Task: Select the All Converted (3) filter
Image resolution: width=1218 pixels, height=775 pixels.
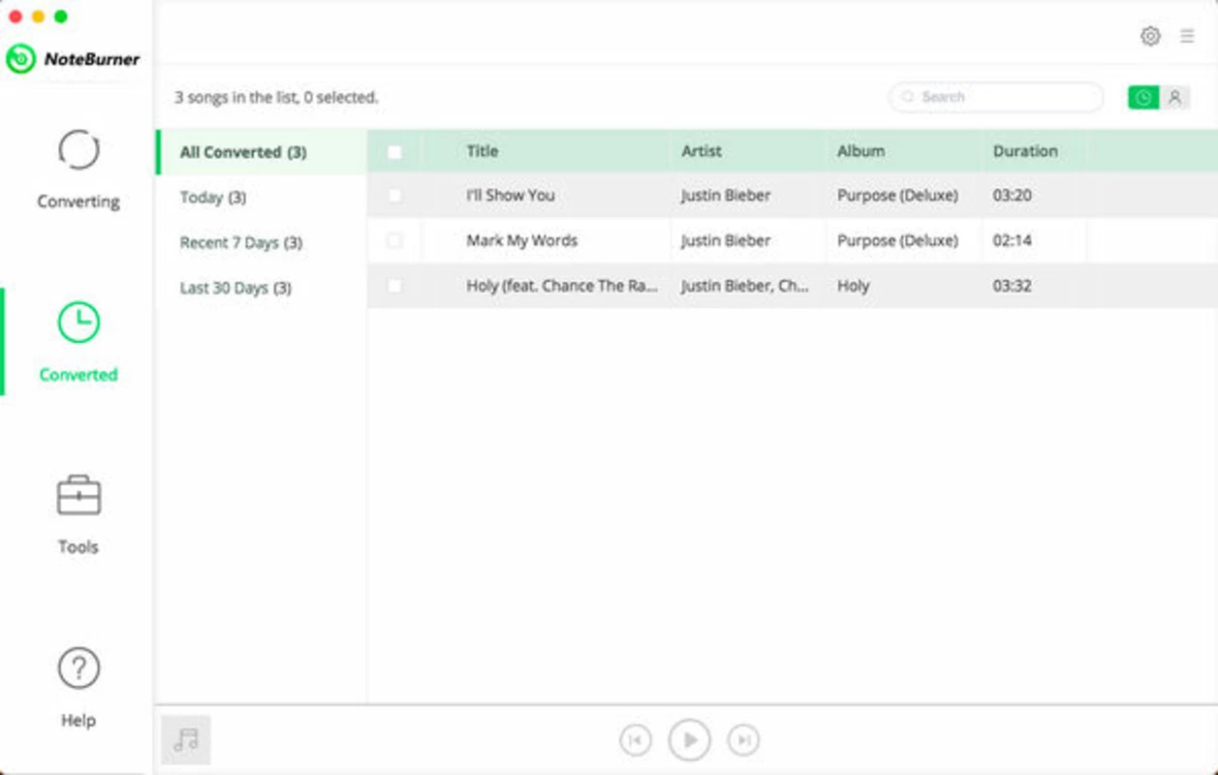Action: click(x=262, y=152)
